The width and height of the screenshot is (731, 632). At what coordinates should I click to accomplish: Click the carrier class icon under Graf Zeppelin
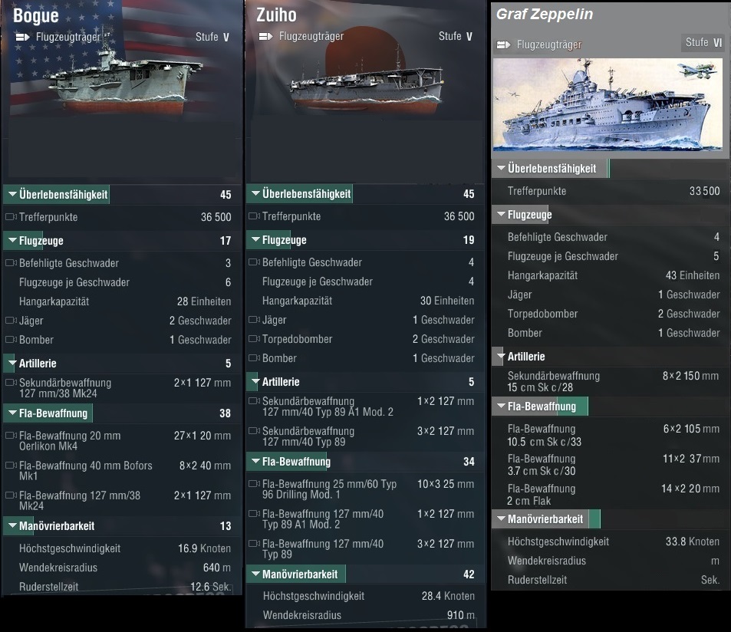pyautogui.click(x=503, y=45)
